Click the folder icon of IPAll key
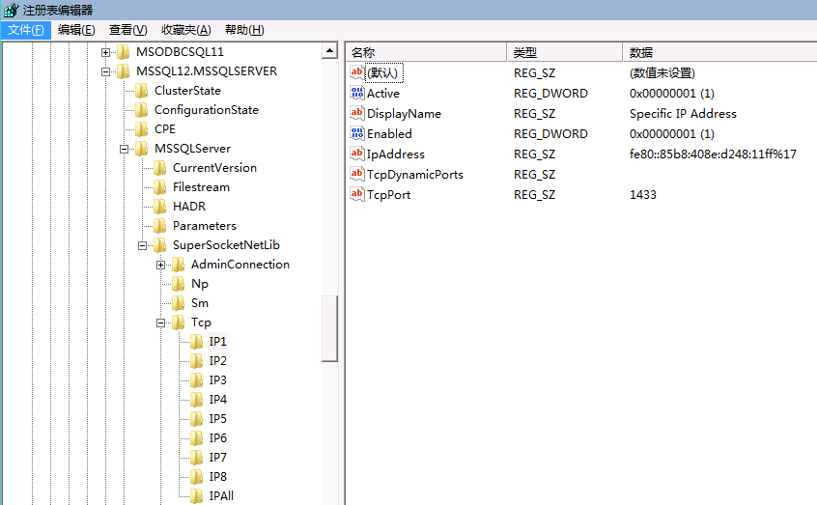Image resolution: width=817 pixels, height=505 pixels. coord(197,496)
